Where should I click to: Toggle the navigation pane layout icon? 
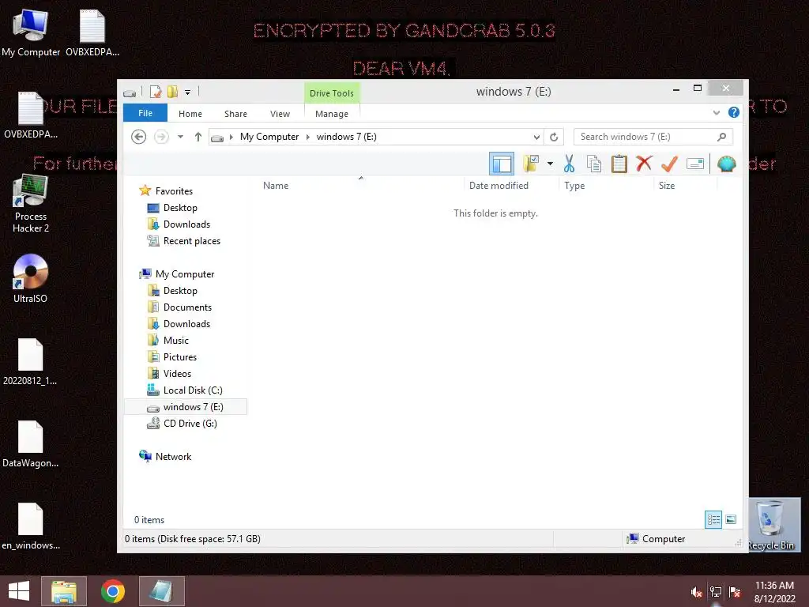(502, 164)
